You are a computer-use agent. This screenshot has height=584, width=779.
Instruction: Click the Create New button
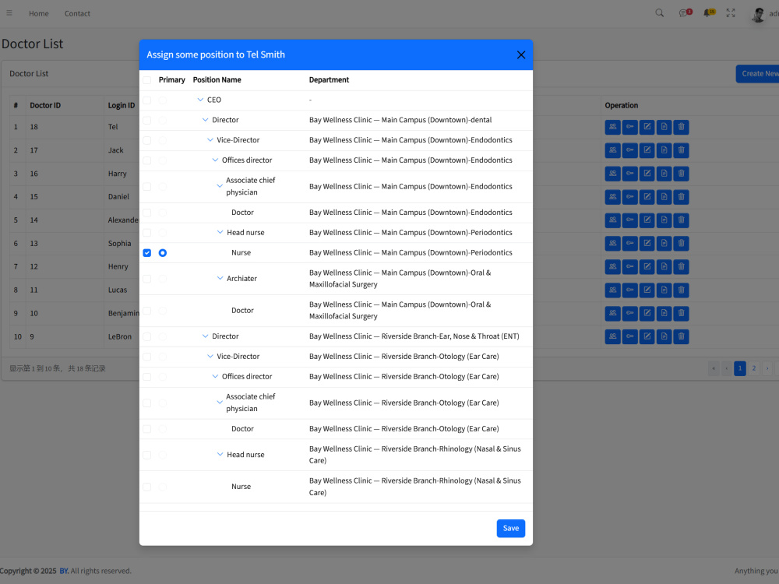758,73
